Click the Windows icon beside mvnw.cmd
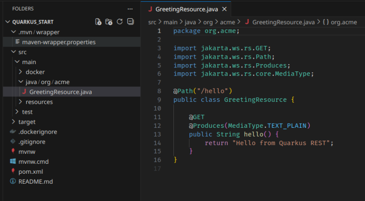 point(13,161)
